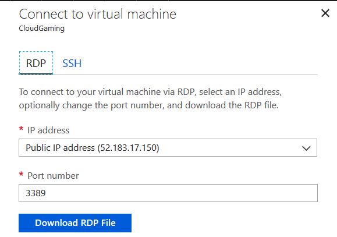Click the dark strip above the panel
The width and height of the screenshot is (337, 237).
click(169, 1)
